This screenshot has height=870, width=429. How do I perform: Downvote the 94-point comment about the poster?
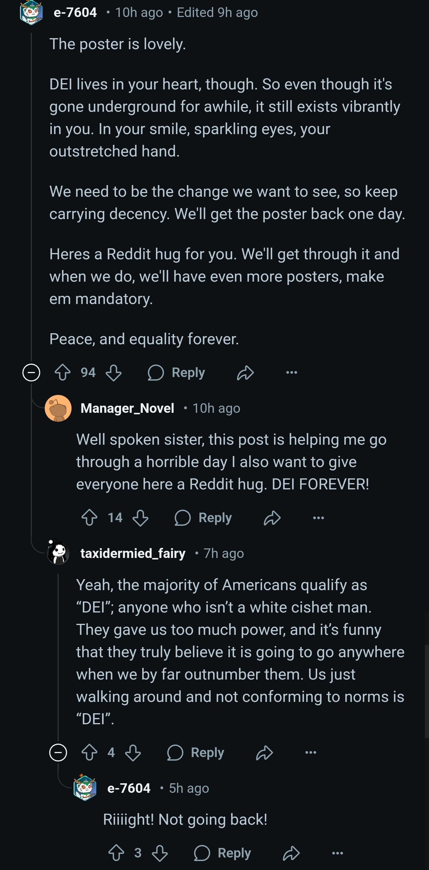click(x=114, y=373)
